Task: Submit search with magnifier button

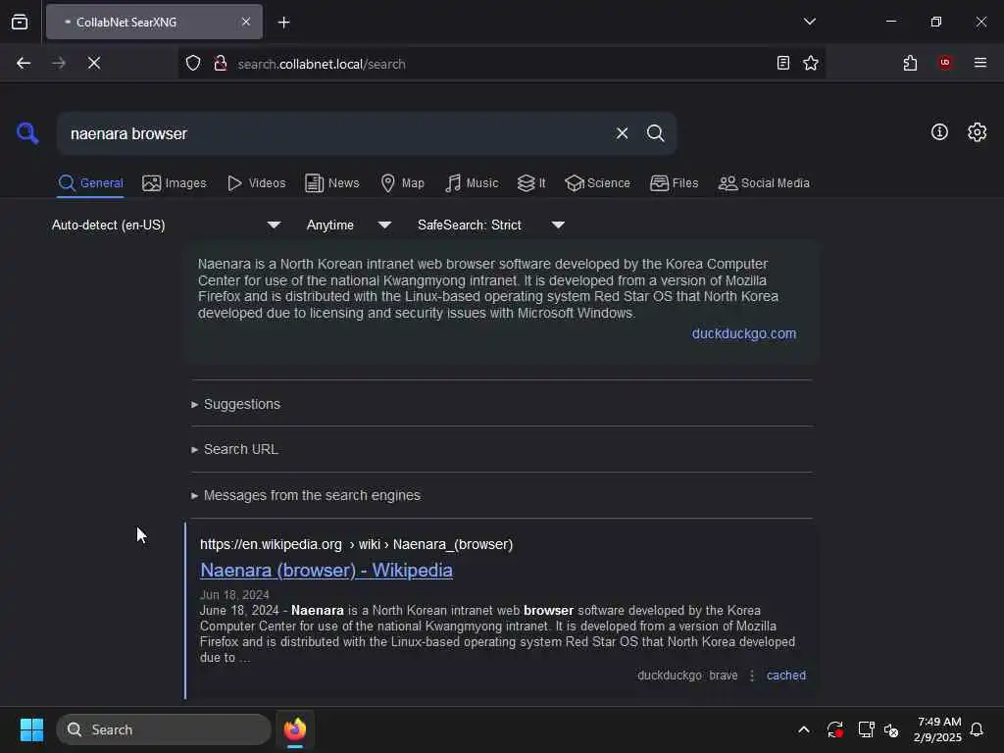Action: tap(655, 133)
